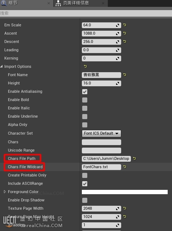Reset Em Scale to default value
Screen dimensions: 172x231
click(x=125, y=25)
